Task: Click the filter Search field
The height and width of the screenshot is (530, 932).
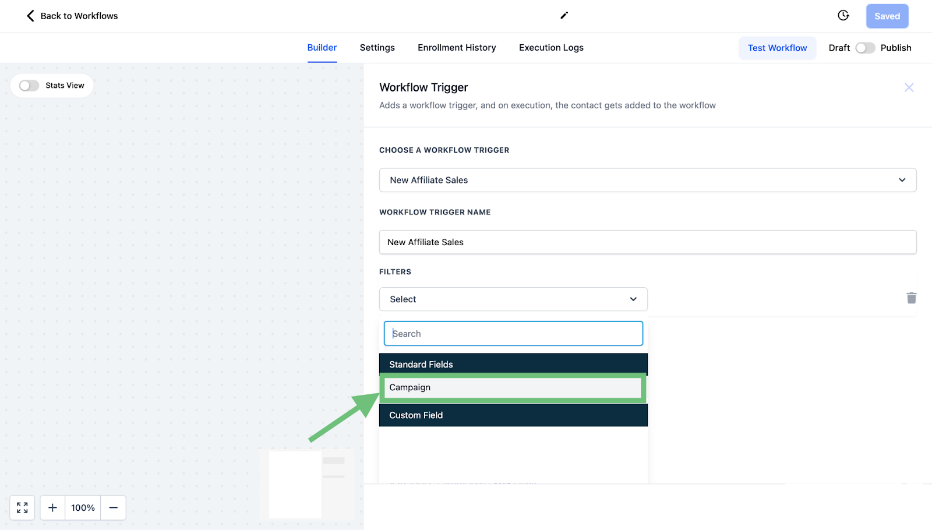Action: 513,334
